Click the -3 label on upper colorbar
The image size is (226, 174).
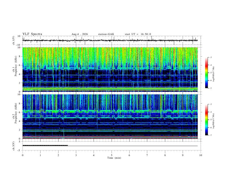point(211,57)
